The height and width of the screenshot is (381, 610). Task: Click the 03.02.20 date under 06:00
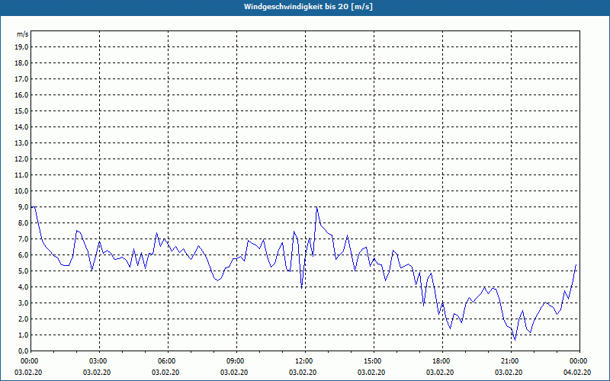click(165, 373)
